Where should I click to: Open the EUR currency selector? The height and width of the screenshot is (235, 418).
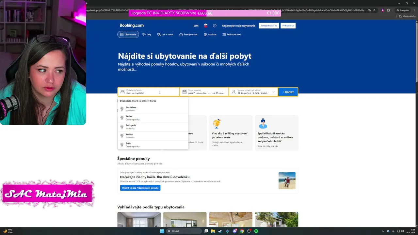pos(196,25)
